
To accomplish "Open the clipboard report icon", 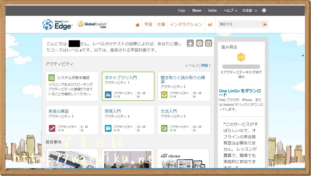I will click(x=209, y=43).
